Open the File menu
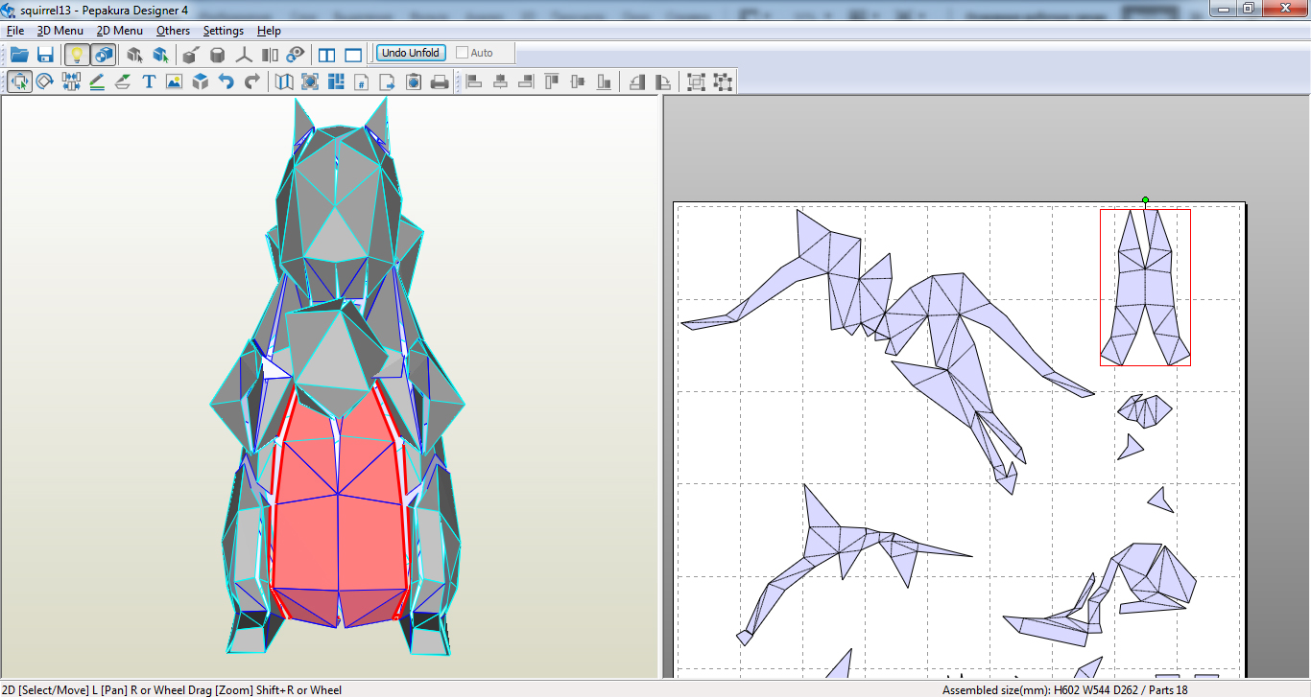Viewport: 1311px width, 698px height. [15, 31]
